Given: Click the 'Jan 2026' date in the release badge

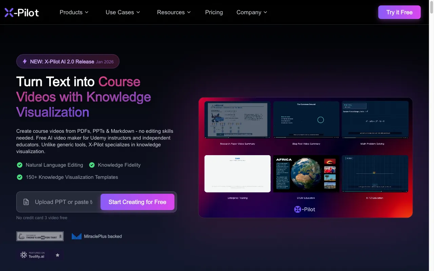Looking at the screenshot, I should (105, 62).
